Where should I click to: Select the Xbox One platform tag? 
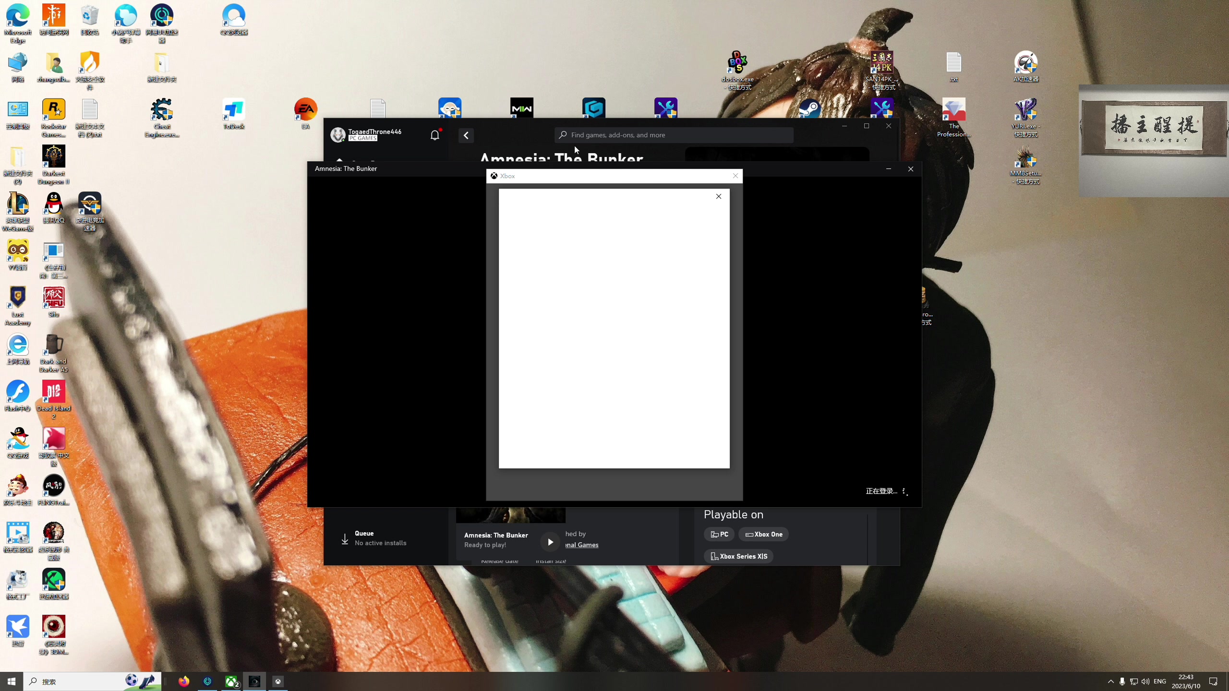[763, 534]
